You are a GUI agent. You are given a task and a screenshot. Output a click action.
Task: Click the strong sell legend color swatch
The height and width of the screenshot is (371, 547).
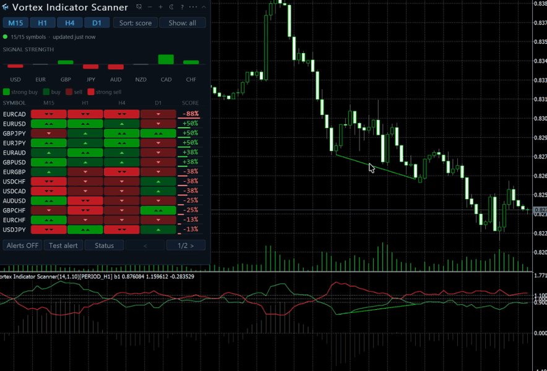coord(91,92)
